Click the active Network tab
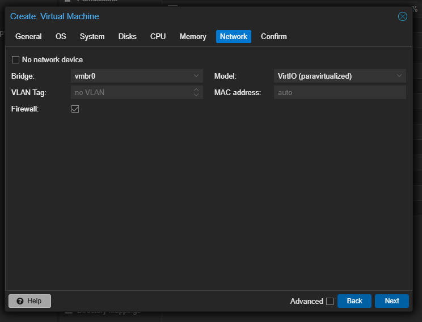 click(234, 37)
